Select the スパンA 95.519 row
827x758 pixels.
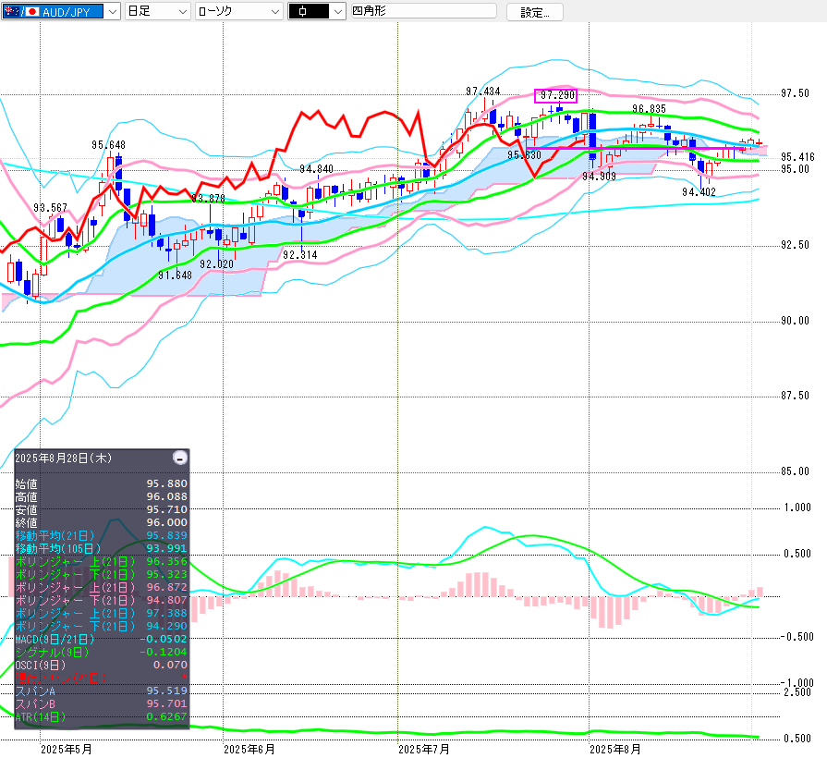coord(102,691)
